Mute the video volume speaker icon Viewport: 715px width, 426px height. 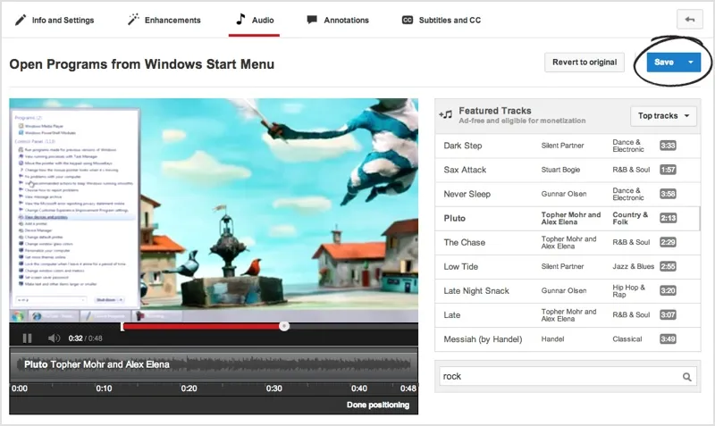coord(54,338)
